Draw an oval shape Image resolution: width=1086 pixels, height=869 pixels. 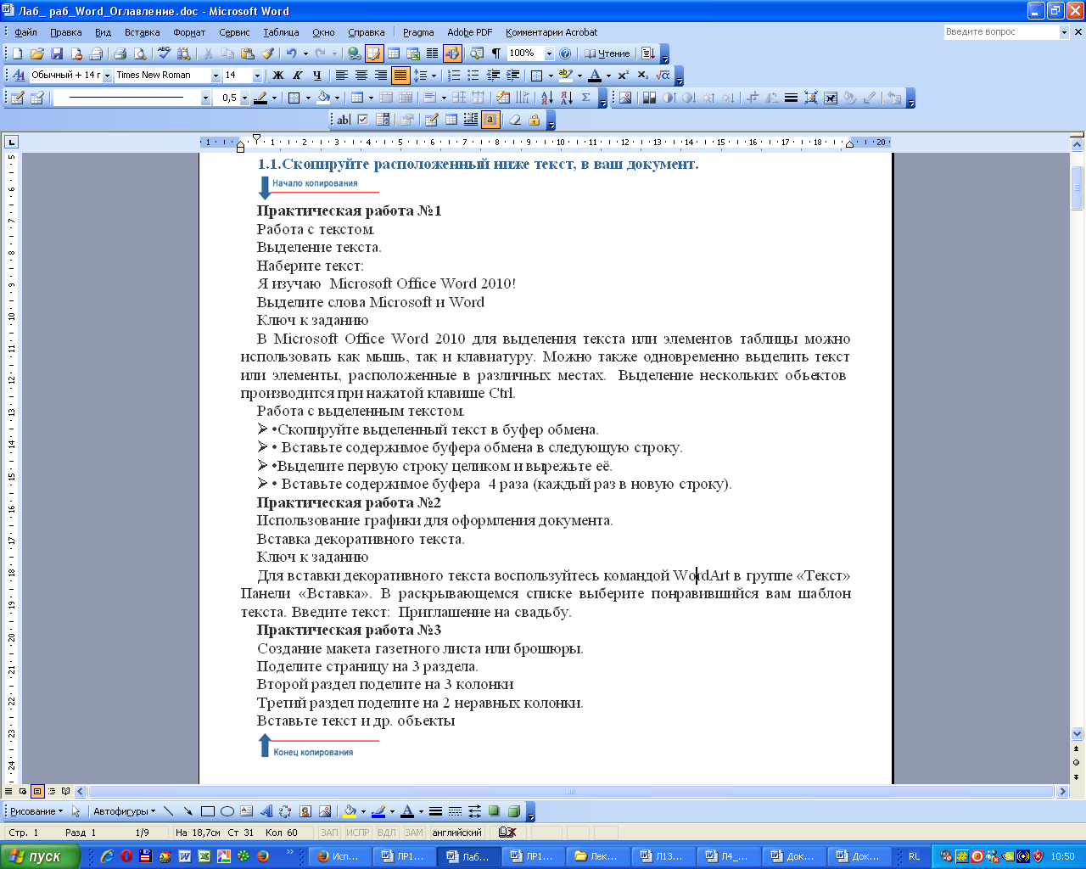pos(227,811)
